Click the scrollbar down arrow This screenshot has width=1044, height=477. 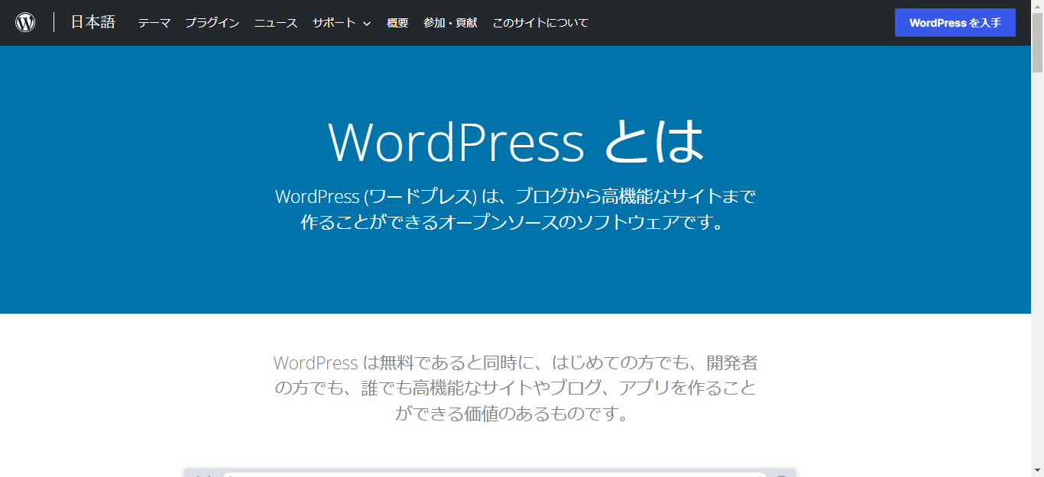click(x=1037, y=470)
